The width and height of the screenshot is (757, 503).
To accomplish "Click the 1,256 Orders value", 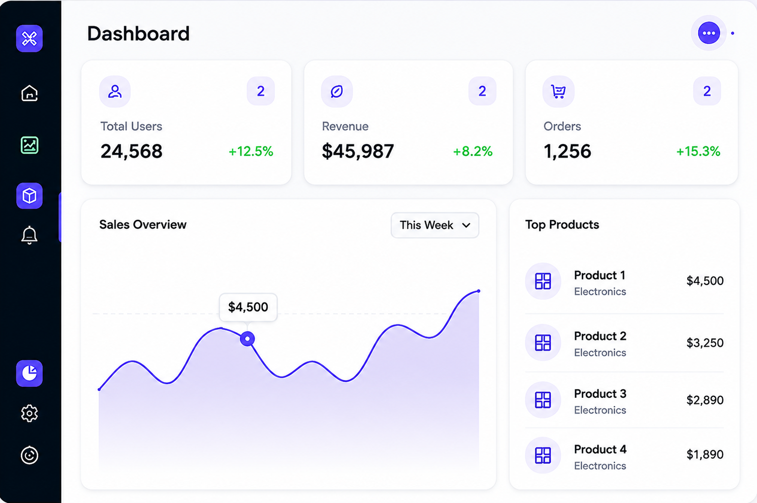I will 567,151.
